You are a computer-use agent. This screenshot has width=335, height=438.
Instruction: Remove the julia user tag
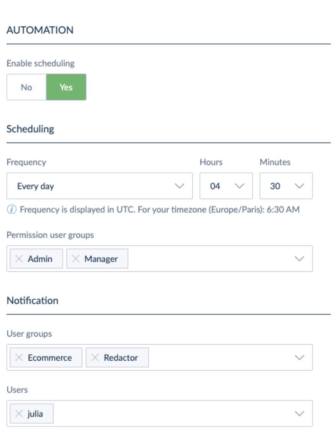[x=18, y=414]
